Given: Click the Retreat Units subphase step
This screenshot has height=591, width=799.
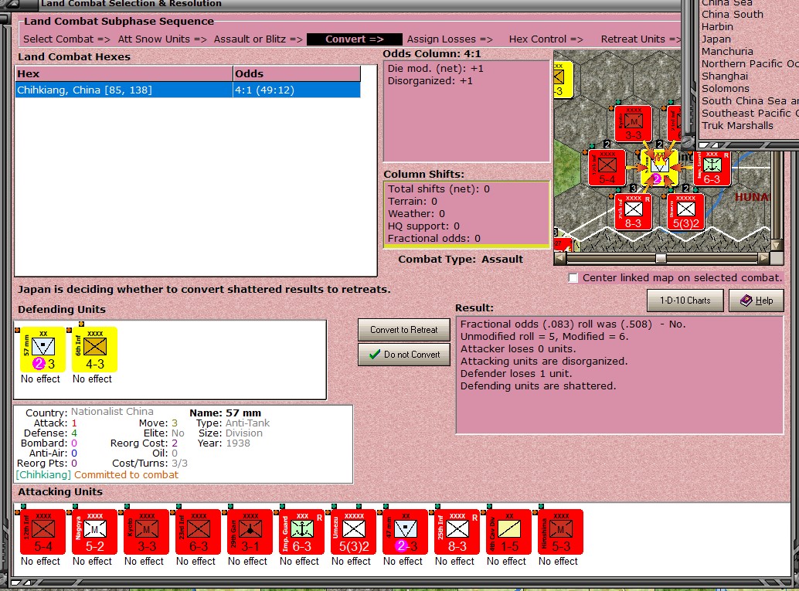Looking at the screenshot, I should click(641, 39).
